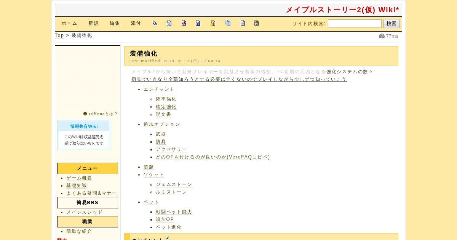This screenshot has height=240, width=457.
Task: Open the 基礎知識 sidebar link
Action: (x=77, y=186)
